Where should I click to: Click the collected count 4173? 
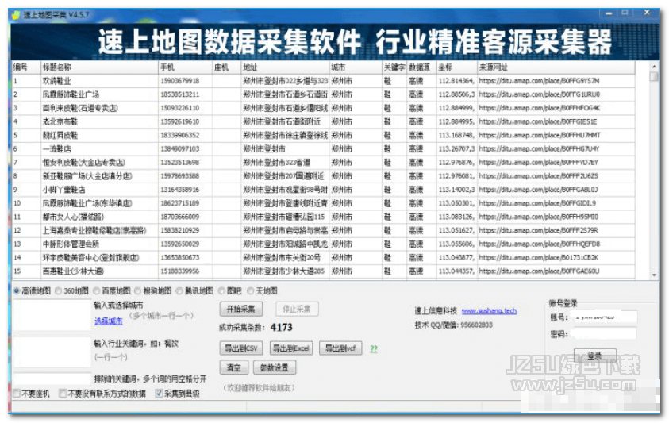(282, 328)
